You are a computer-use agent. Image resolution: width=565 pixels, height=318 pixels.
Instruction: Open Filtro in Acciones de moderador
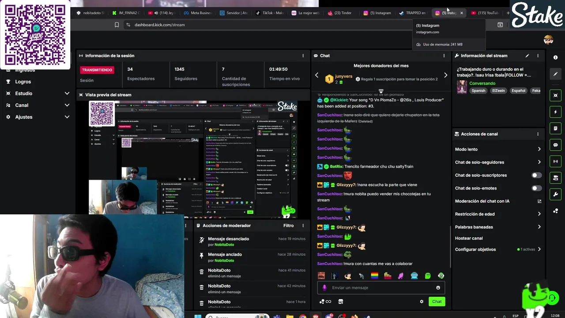(288, 226)
